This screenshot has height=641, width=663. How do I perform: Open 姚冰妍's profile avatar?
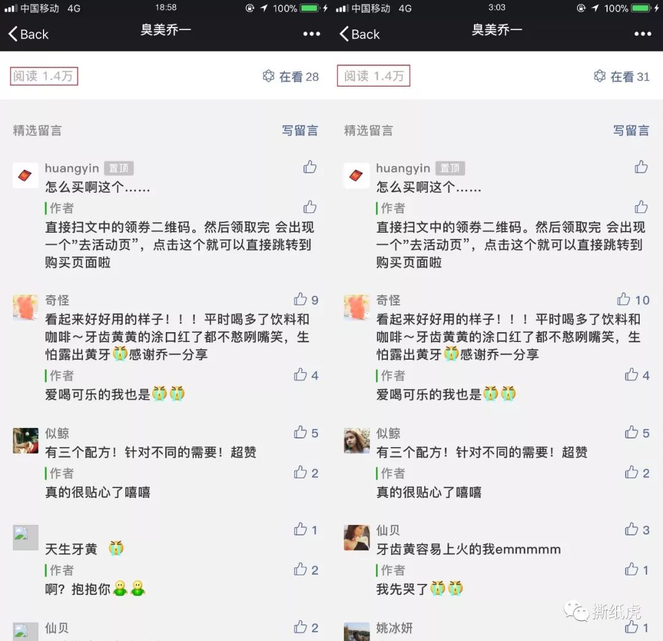pyautogui.click(x=357, y=631)
